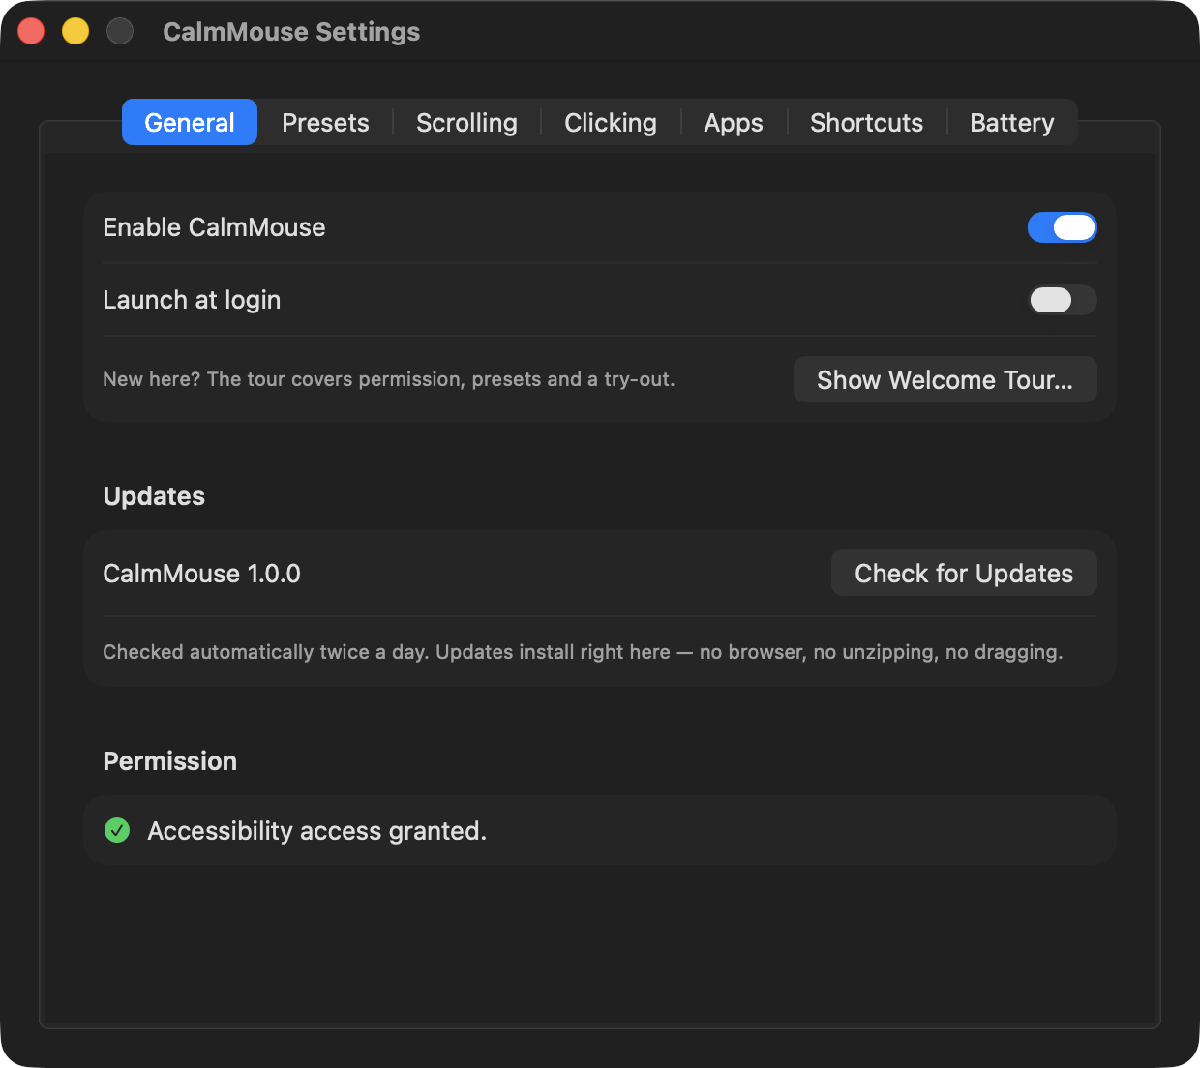Minimize the window with the yellow button
The height and width of the screenshot is (1068, 1200).
click(75, 31)
